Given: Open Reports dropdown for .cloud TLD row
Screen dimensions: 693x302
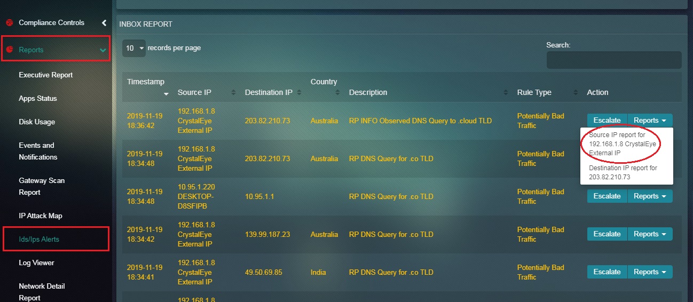Looking at the screenshot, I should click(650, 121).
